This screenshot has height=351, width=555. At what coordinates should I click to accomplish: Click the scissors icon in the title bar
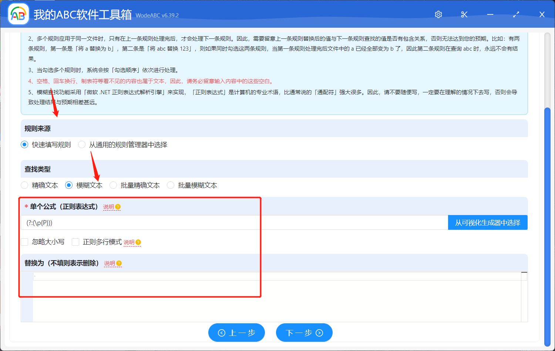pos(464,14)
